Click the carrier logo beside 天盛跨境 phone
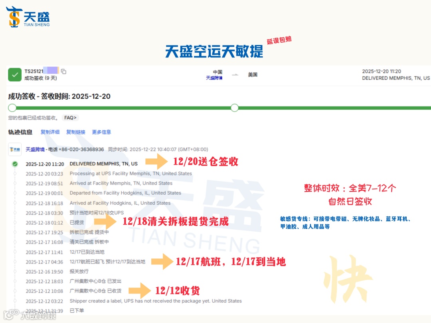The width and height of the screenshot is (431, 323). 15,150
